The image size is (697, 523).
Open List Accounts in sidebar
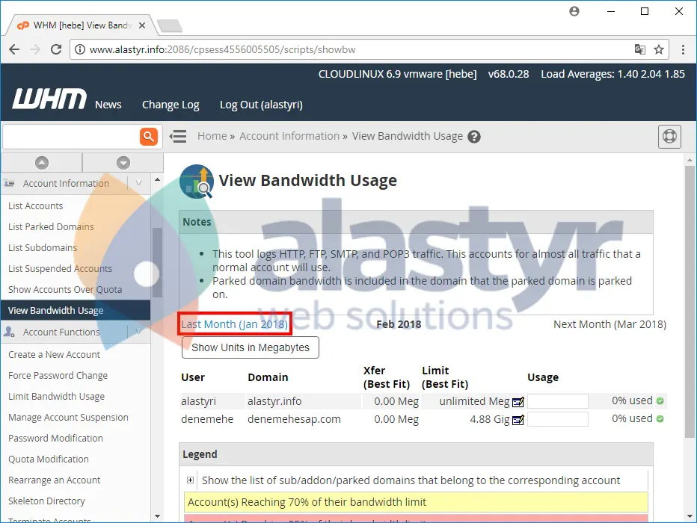click(36, 206)
